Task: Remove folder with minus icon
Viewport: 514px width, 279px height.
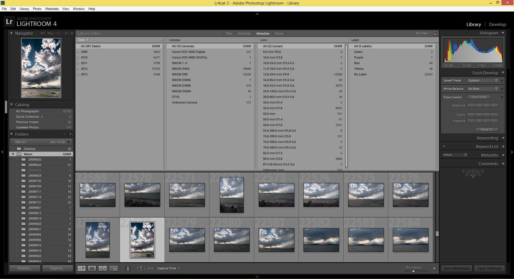Action: coord(65,134)
